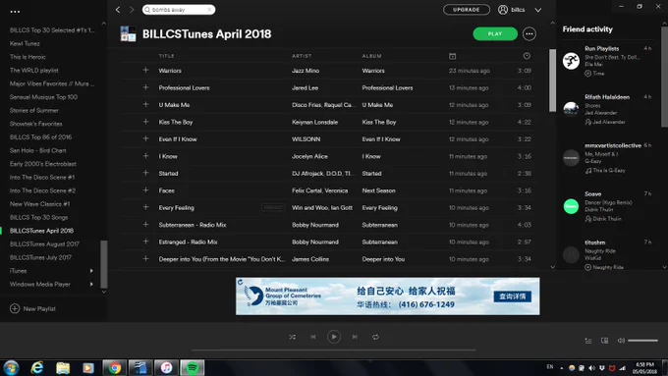Viewport: 668px width, 376px height.
Task: Sort tracks by ALBUM column header
Action: 372,56
